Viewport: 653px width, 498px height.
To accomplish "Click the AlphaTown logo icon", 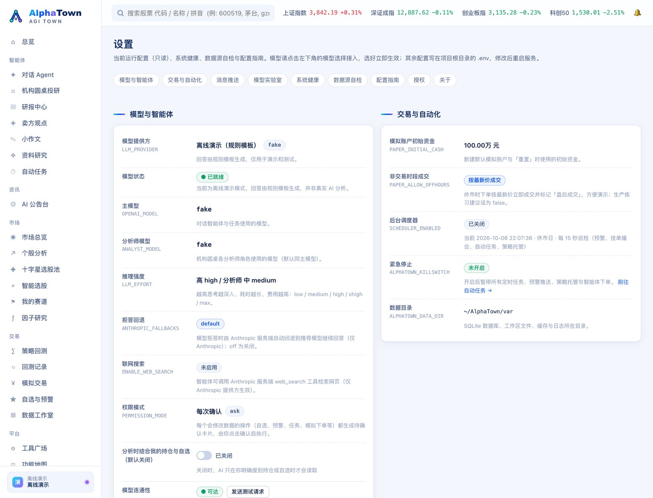I will [16, 16].
